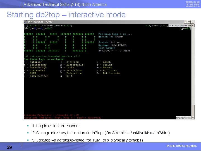Click the 'm - Memory' entry
201x151 pixels.
104,68
